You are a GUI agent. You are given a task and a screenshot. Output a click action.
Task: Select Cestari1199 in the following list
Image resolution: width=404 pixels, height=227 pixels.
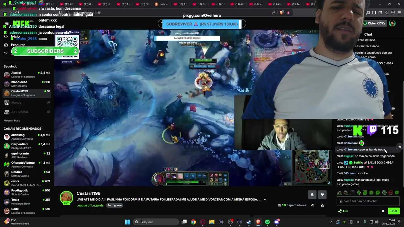point(27,93)
